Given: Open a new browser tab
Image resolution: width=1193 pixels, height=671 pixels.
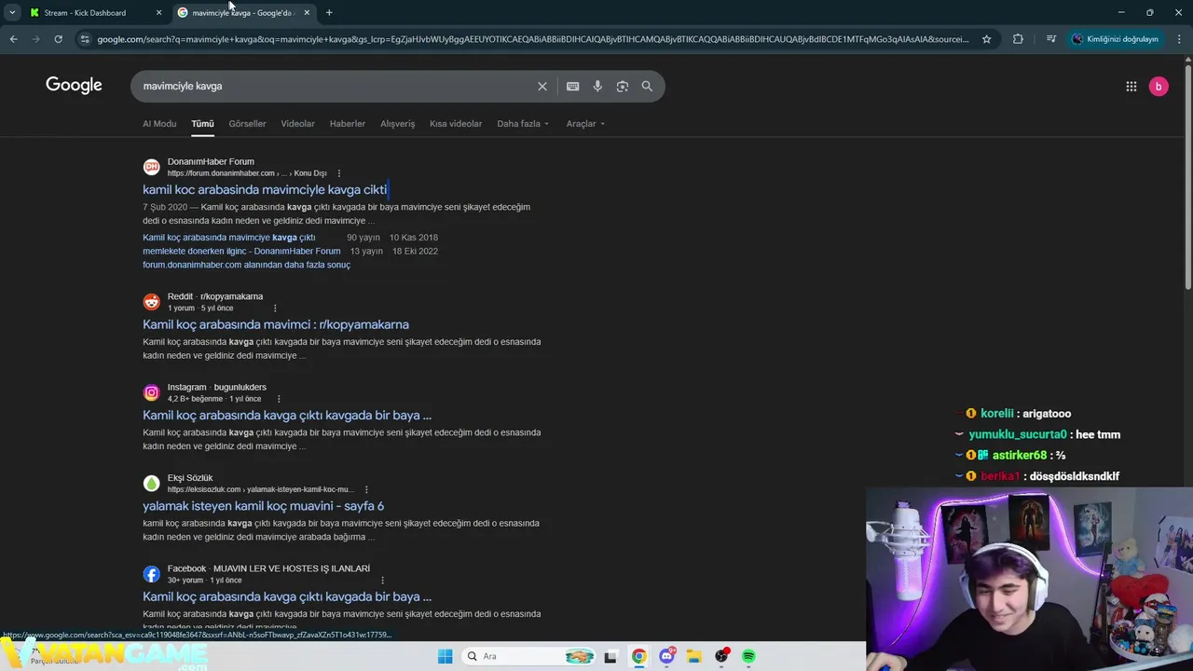Looking at the screenshot, I should point(329,12).
